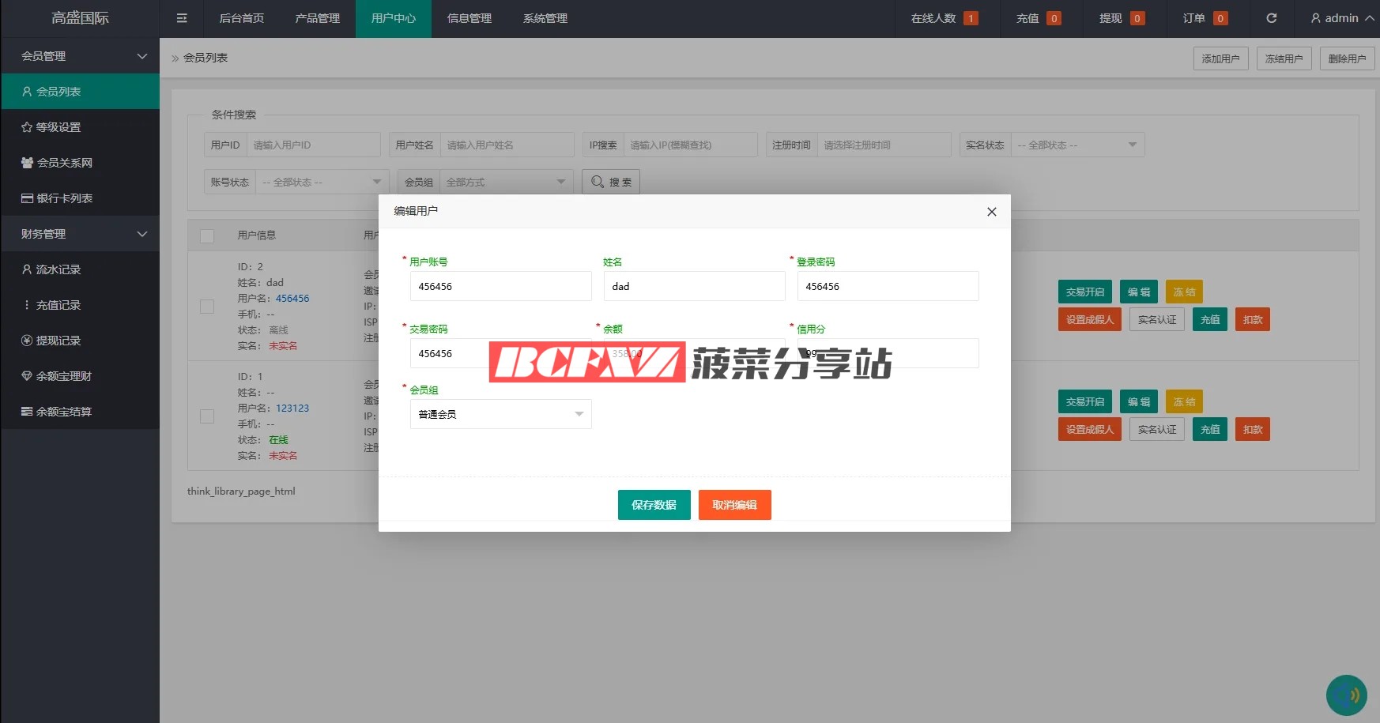Click the search magnifier button

pyautogui.click(x=611, y=182)
